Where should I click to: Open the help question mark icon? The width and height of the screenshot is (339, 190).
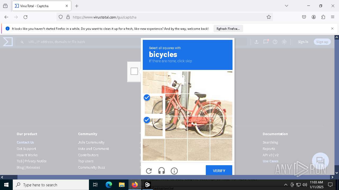click(275, 42)
